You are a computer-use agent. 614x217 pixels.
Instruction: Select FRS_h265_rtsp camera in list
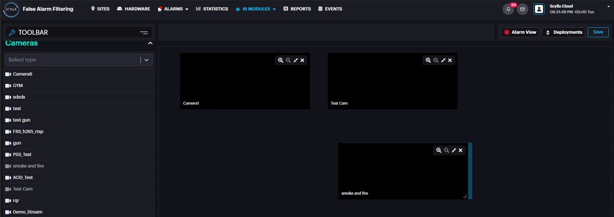coord(28,132)
